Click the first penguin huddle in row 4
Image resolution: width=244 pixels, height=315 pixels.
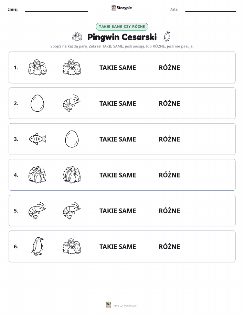point(37,175)
